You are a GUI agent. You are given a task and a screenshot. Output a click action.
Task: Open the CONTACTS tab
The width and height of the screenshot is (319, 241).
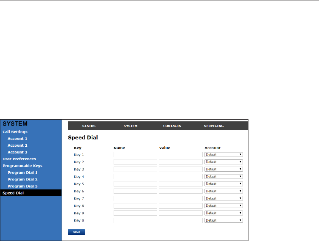(172, 126)
